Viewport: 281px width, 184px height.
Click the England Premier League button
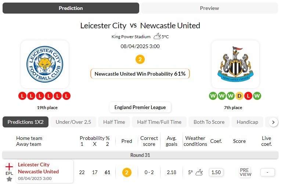click(140, 107)
